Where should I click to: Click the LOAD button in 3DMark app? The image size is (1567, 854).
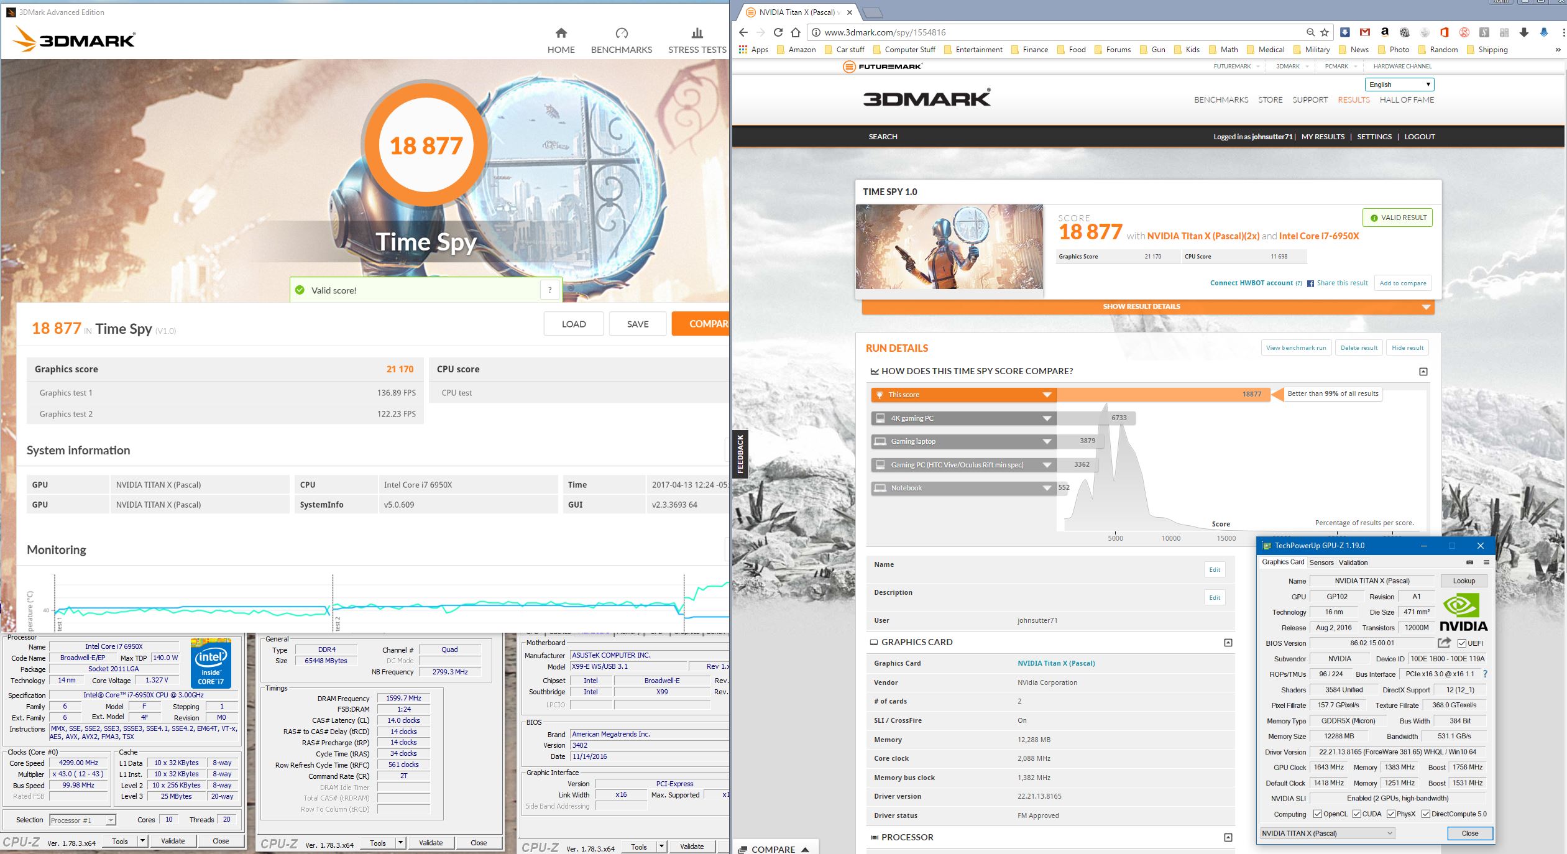574,324
